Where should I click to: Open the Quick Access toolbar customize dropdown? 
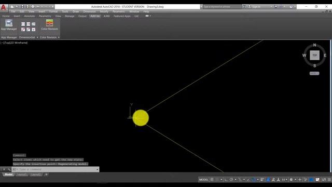coord(53,7)
